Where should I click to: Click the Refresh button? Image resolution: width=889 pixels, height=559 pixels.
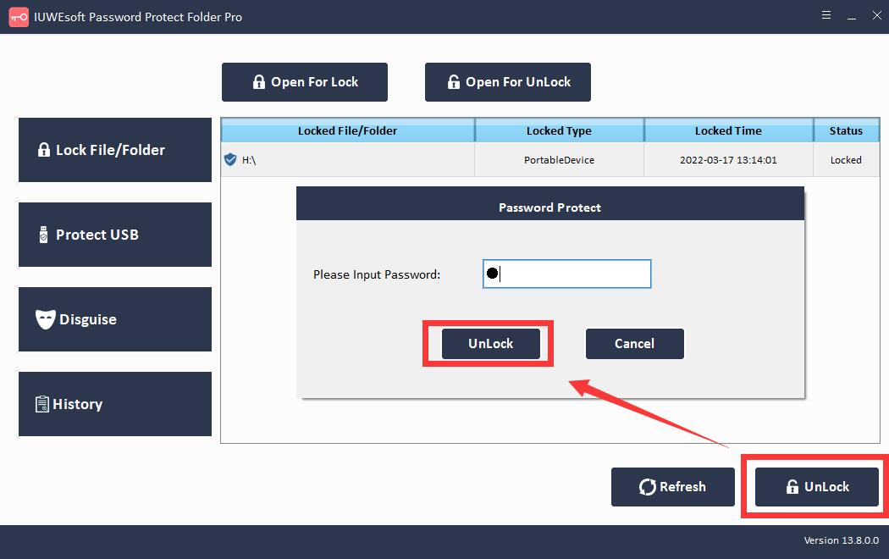pos(673,487)
